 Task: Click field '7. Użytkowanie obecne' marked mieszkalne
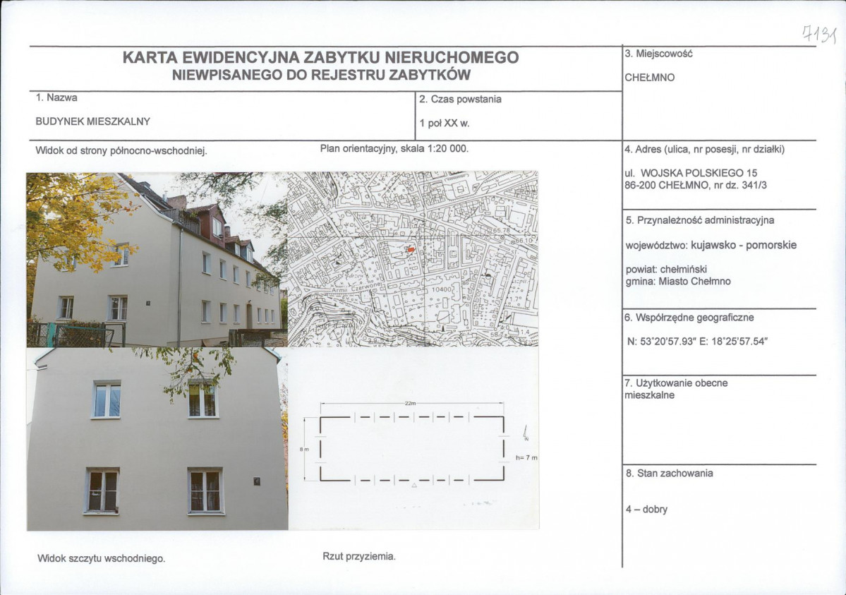tap(677, 388)
